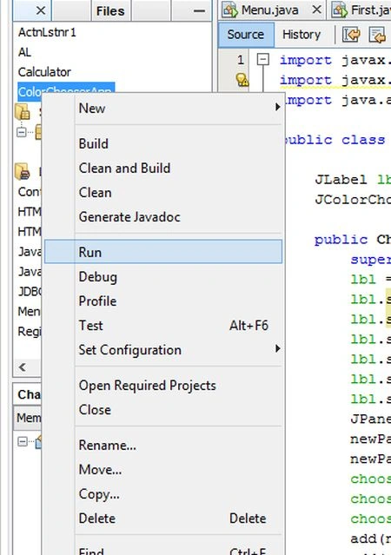Collapse the tree node below ColorChooserApp
Image resolution: width=391 pixels, height=555 pixels.
point(21,132)
